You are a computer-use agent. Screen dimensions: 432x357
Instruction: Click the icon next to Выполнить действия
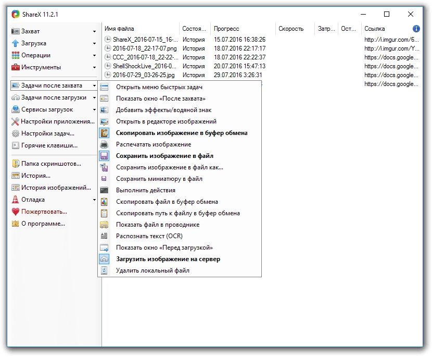tap(104, 190)
